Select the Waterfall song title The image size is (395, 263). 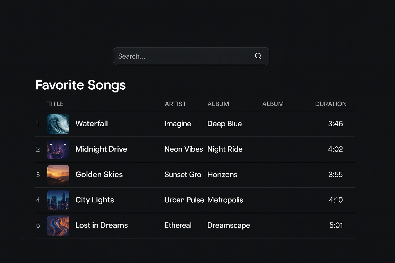point(92,124)
